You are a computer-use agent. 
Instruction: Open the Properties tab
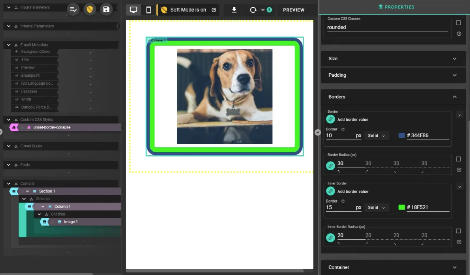(396, 7)
